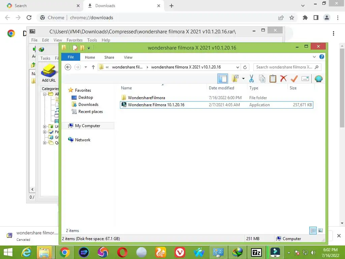345x259 pixels.
Task: Select Favorites in navigation pane
Action: pyautogui.click(x=83, y=90)
